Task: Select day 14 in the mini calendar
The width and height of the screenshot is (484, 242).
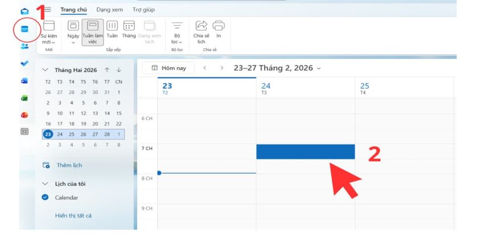Action: click(x=107, y=113)
